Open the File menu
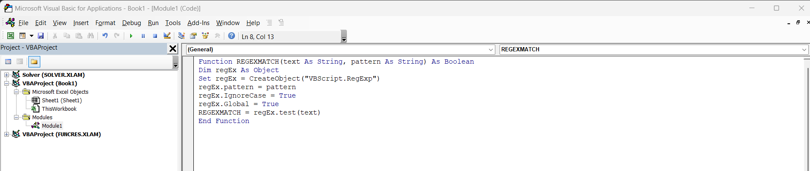The height and width of the screenshot is (171, 810). [23, 23]
